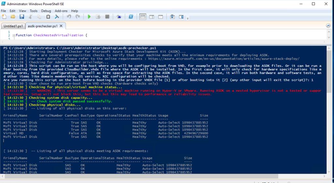
Task: Click the Run Selection icon
Action: point(98,17)
